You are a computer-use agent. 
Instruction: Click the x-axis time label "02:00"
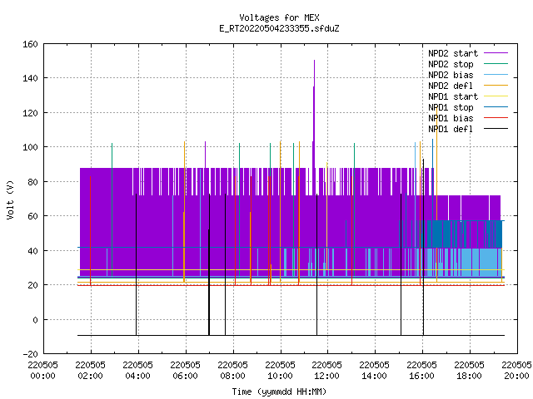pos(91,376)
